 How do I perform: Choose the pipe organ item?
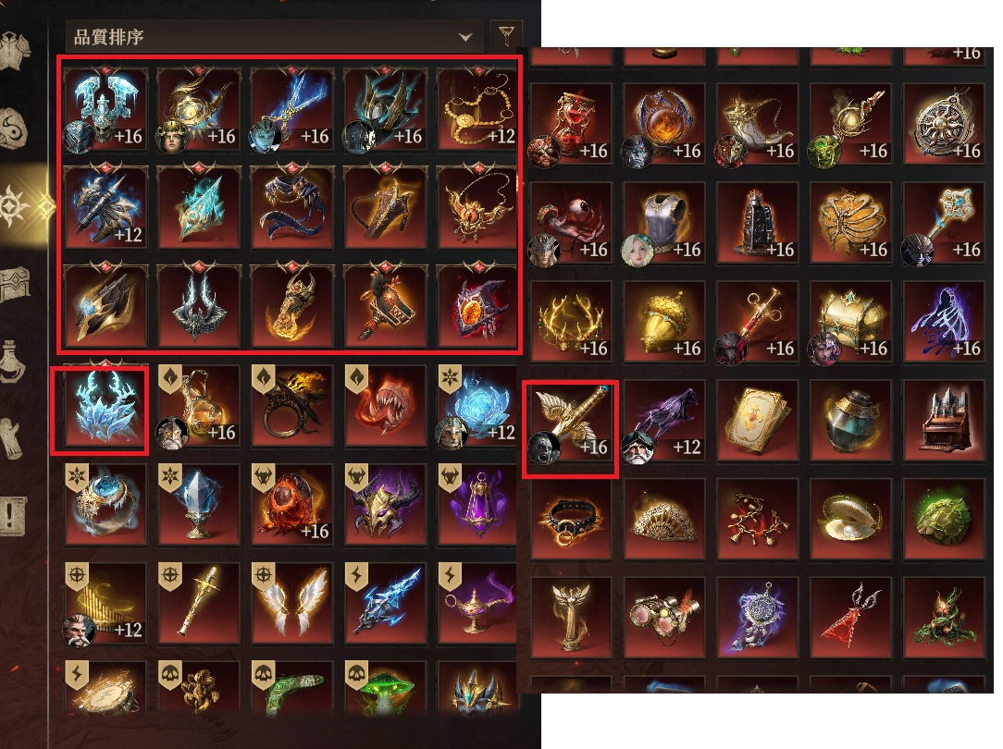(x=944, y=422)
